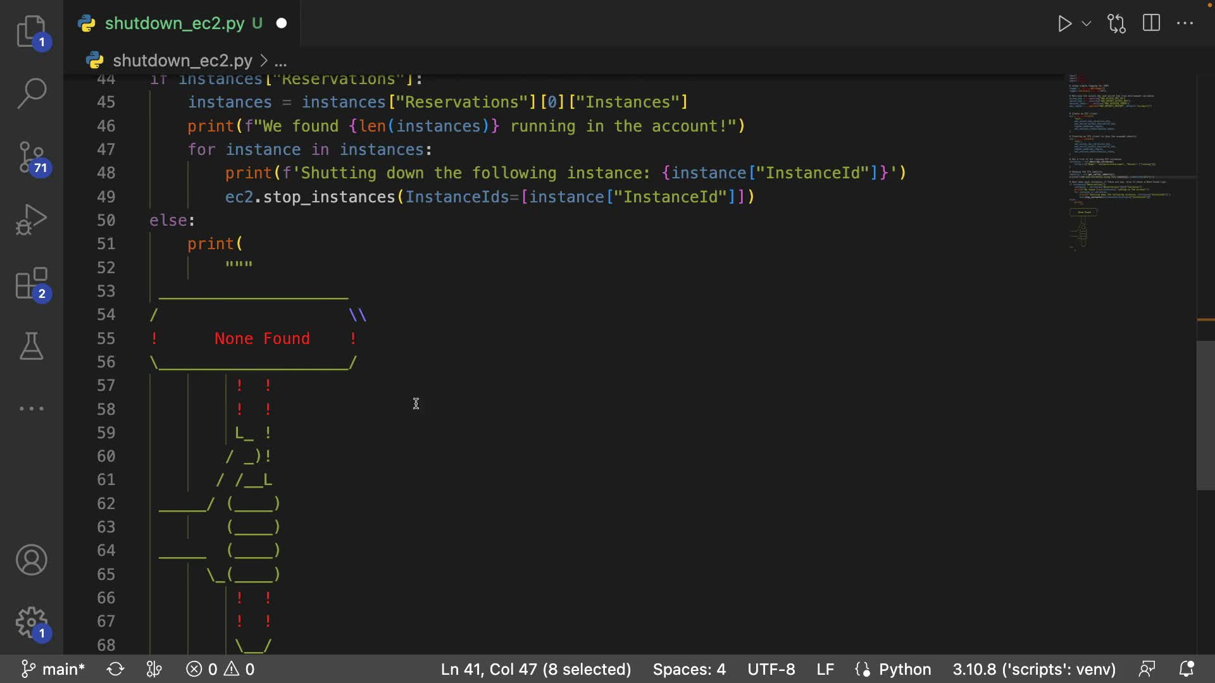The height and width of the screenshot is (683, 1215).
Task: Open the Accounts menu
Action: tap(31, 560)
